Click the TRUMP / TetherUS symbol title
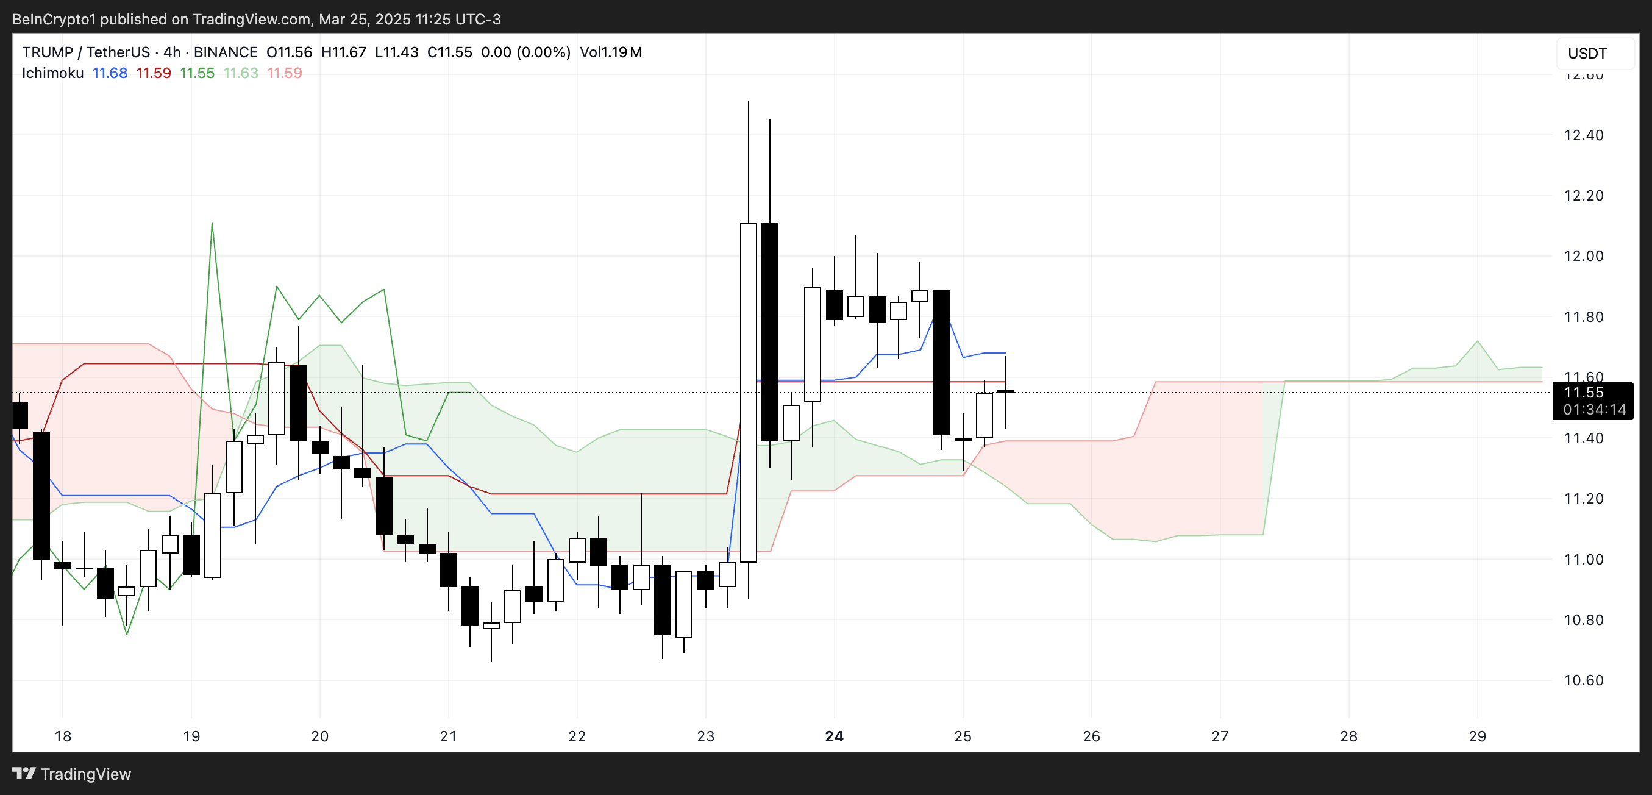This screenshot has width=1652, height=795. point(85,52)
